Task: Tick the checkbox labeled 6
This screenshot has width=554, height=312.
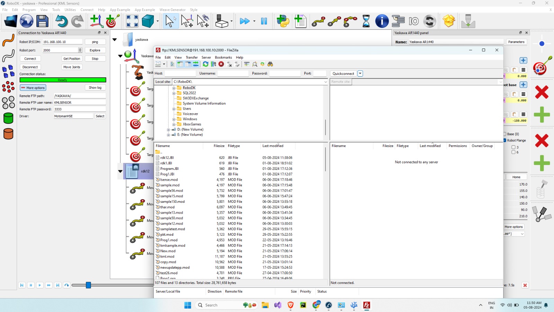Action: click(513, 152)
